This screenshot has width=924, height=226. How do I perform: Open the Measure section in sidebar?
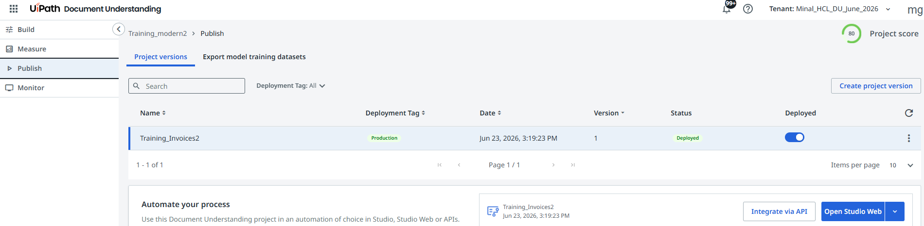pyautogui.click(x=59, y=49)
